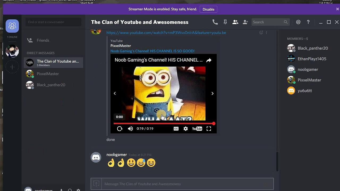Open the Friends tab
The image size is (340, 191).
click(53, 40)
